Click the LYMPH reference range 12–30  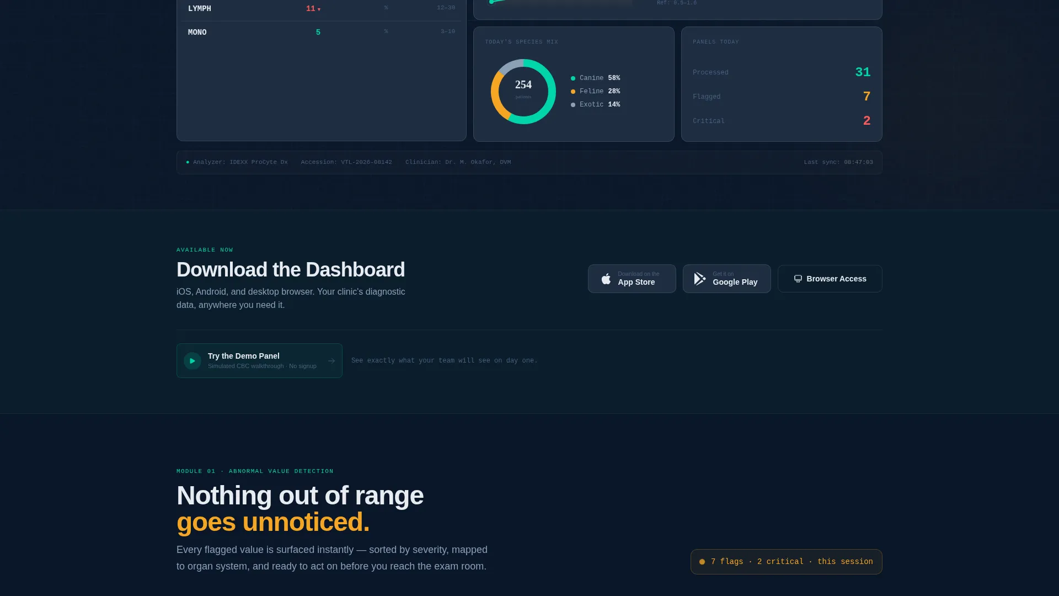[x=446, y=8]
